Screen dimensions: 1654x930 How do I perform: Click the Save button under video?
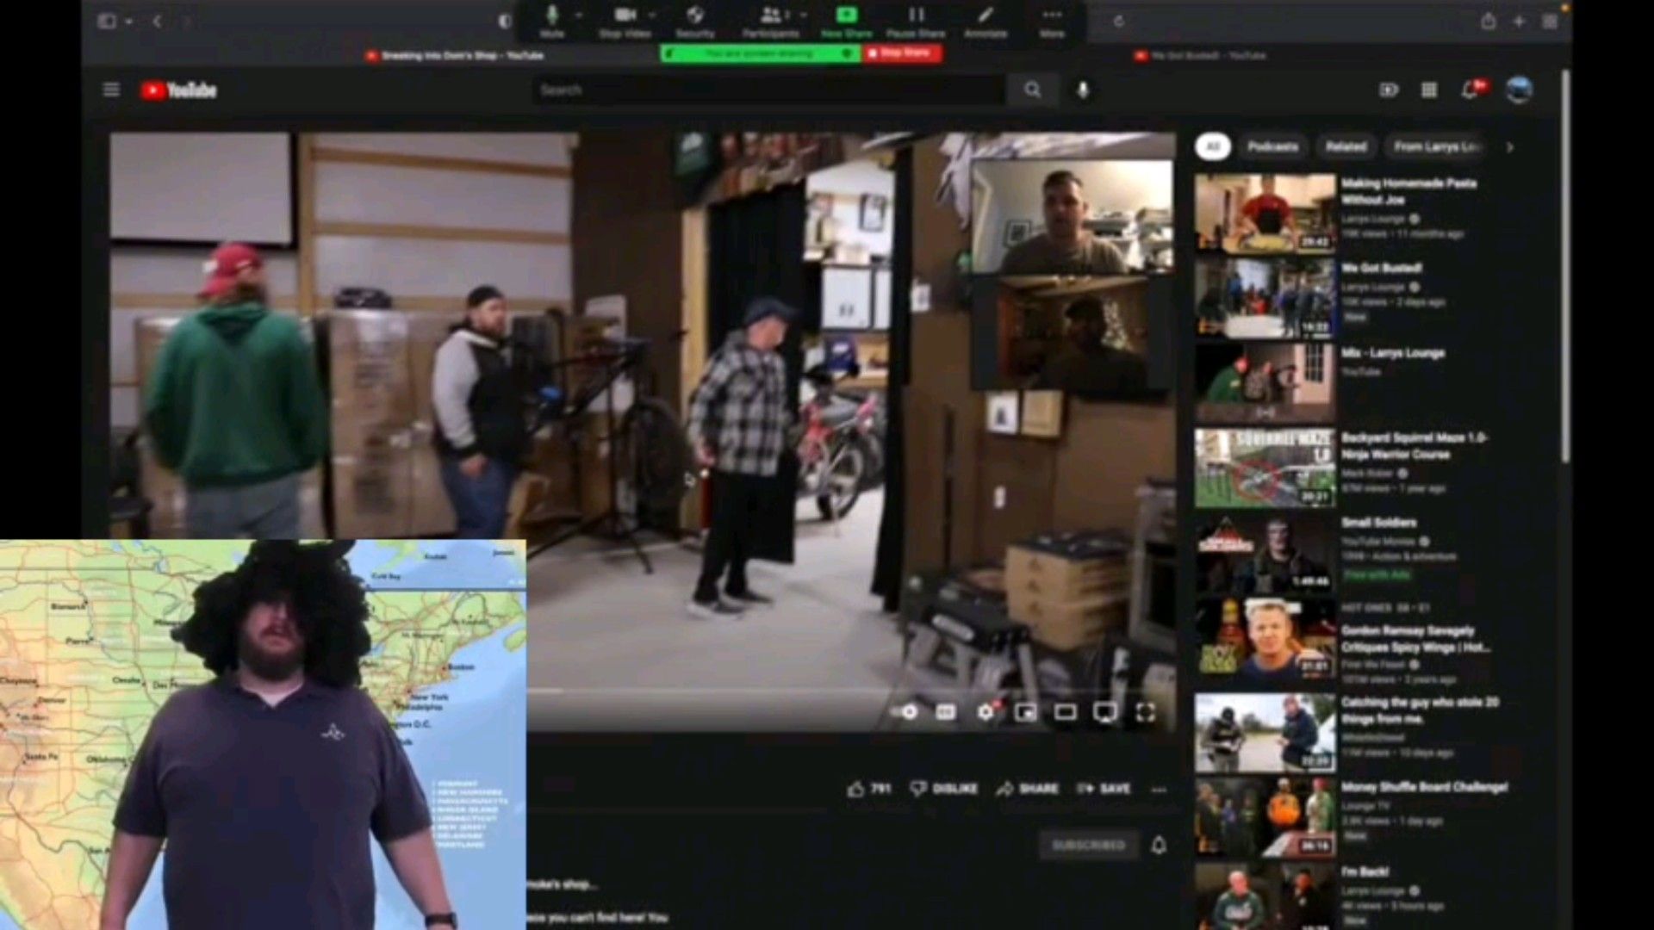1104,789
